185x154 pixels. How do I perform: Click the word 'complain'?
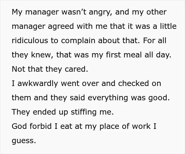pyautogui.click(x=78, y=41)
